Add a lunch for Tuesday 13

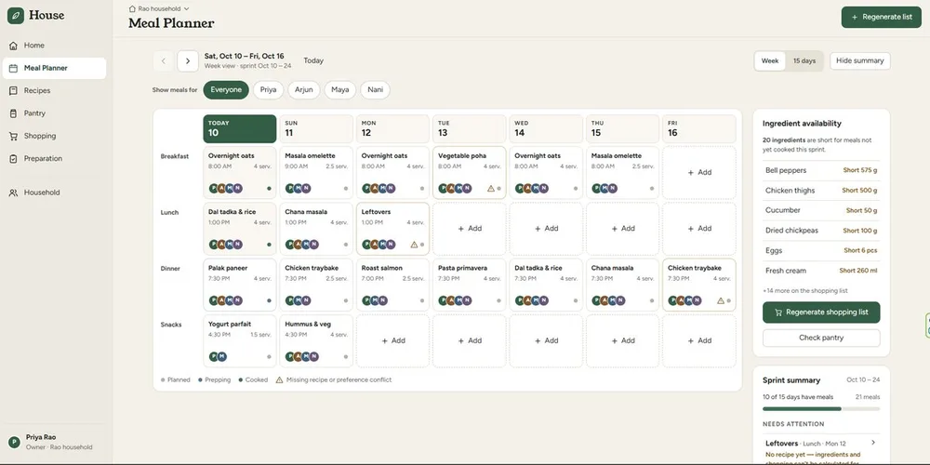[469, 229]
